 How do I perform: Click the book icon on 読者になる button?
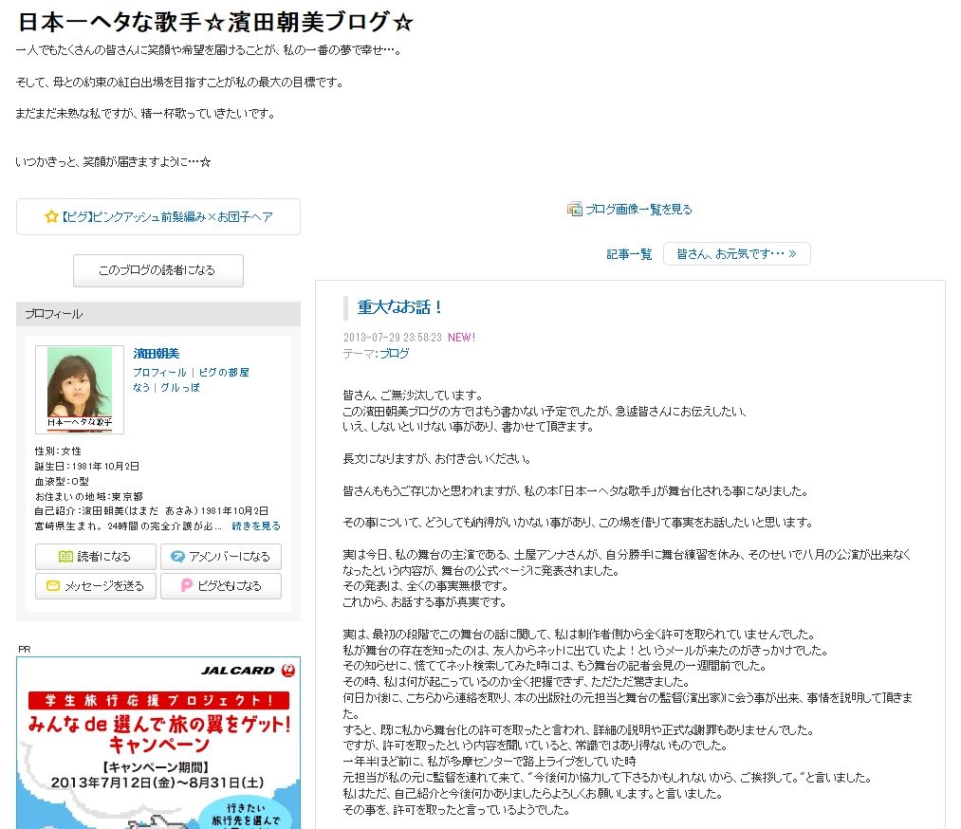[x=65, y=557]
